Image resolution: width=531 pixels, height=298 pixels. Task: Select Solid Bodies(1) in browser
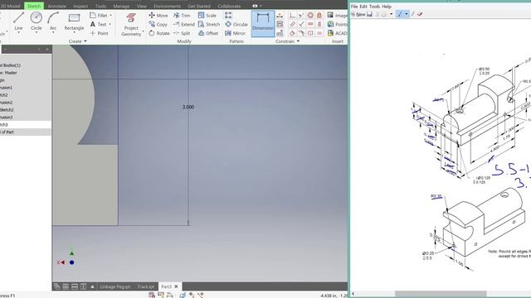[10, 65]
